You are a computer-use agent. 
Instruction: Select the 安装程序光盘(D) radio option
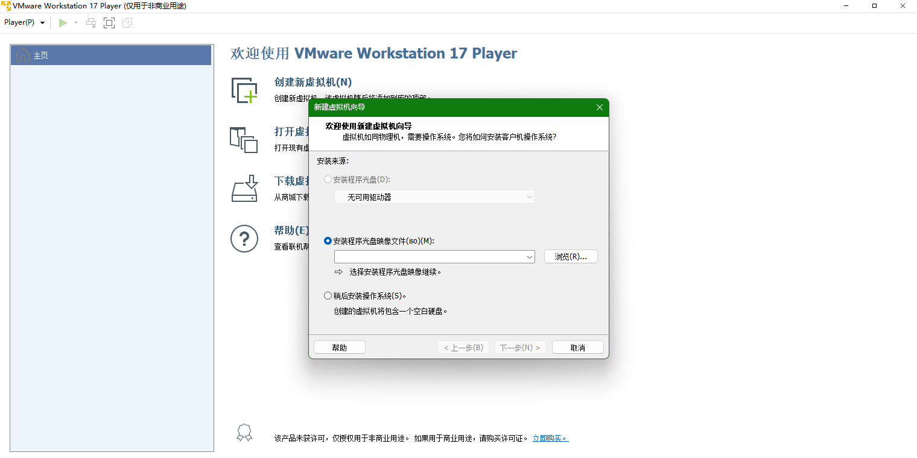[x=328, y=180]
